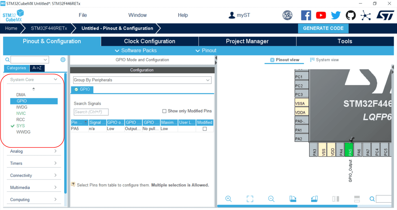Select the Pinout & Configuration tab
Viewport: 397px width, 210px height.
tap(52, 41)
